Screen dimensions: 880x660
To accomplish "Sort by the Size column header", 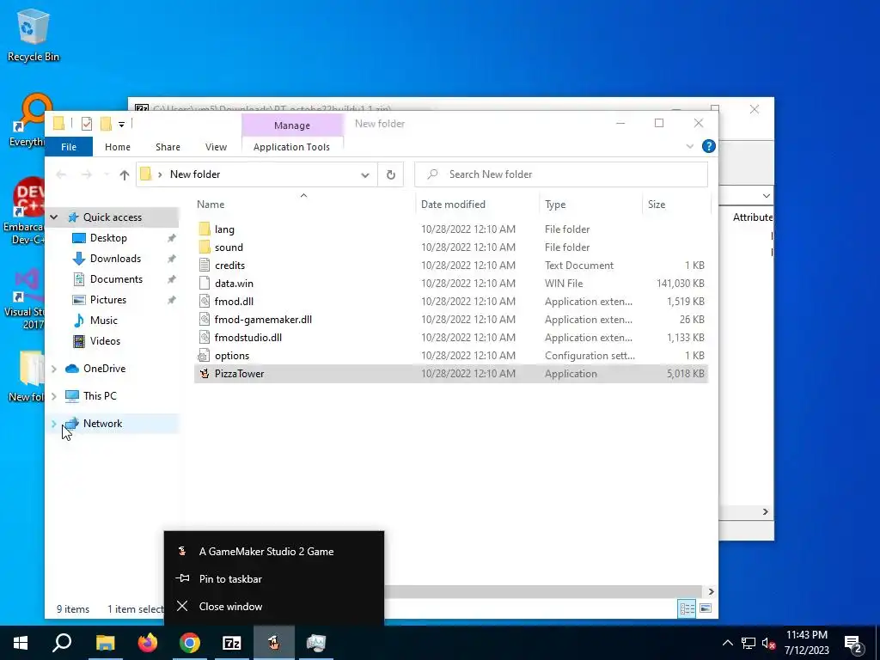I will click(x=675, y=205).
